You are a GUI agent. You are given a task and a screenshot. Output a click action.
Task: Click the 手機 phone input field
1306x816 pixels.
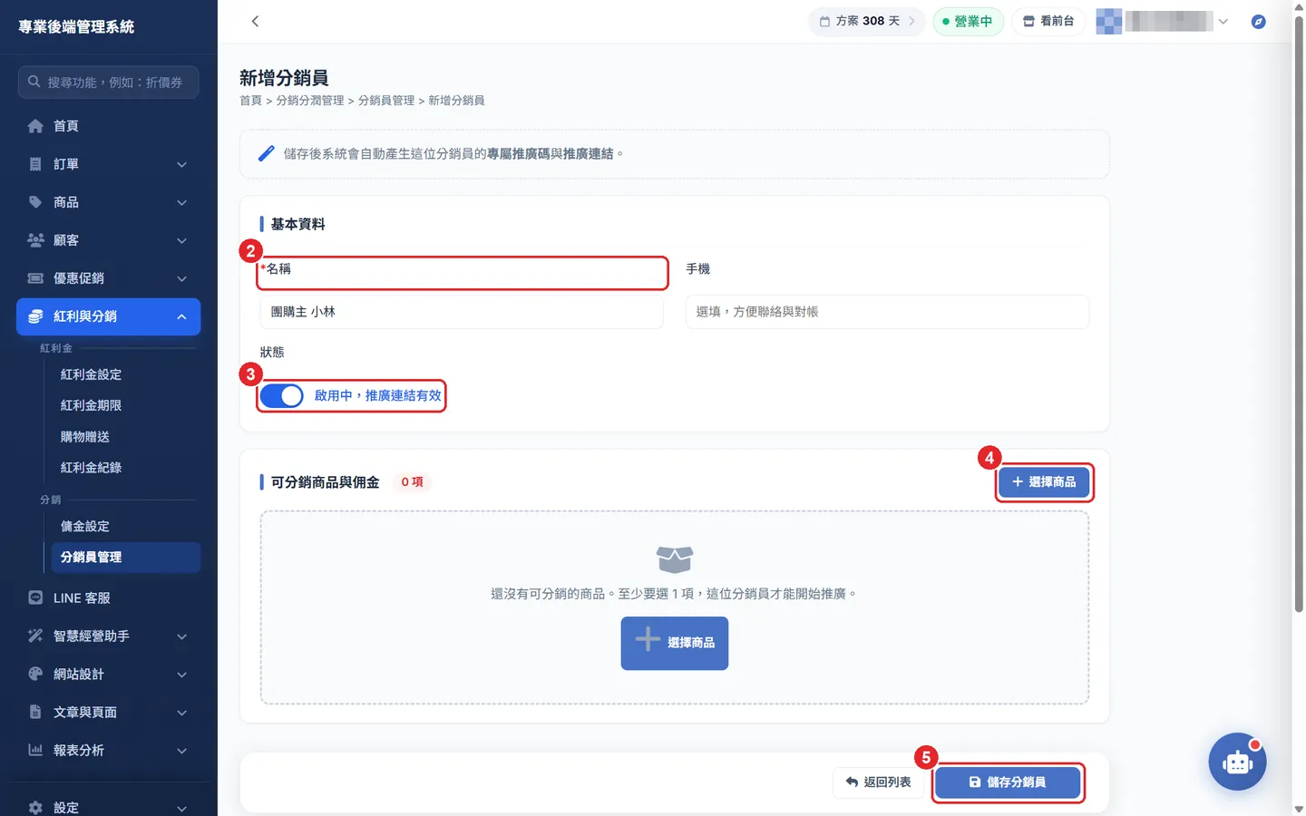tap(887, 312)
